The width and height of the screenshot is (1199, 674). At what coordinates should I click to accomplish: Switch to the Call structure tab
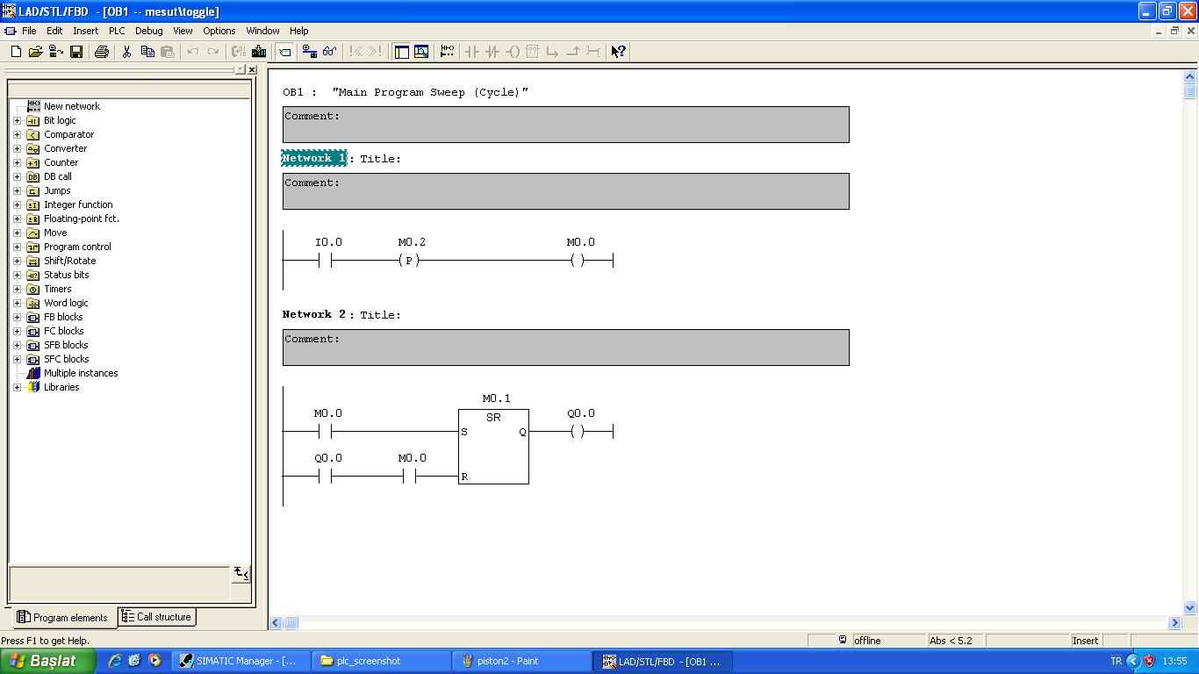[156, 617]
